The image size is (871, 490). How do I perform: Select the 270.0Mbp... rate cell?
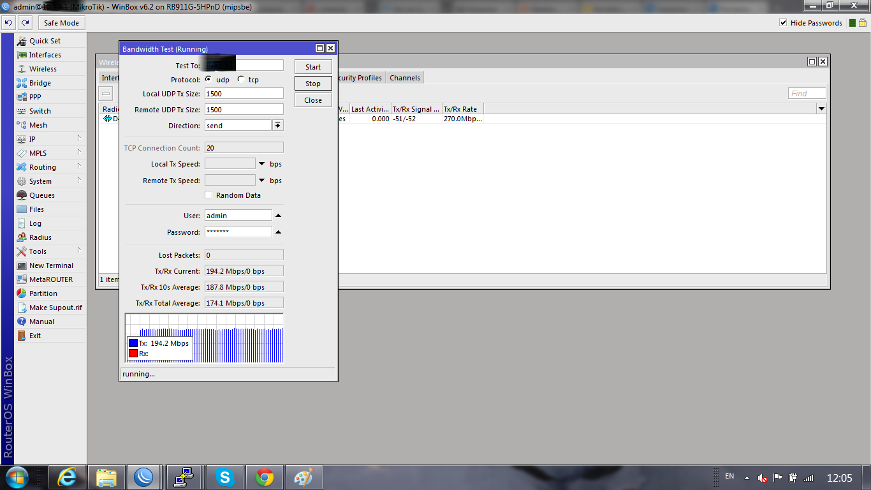462,119
